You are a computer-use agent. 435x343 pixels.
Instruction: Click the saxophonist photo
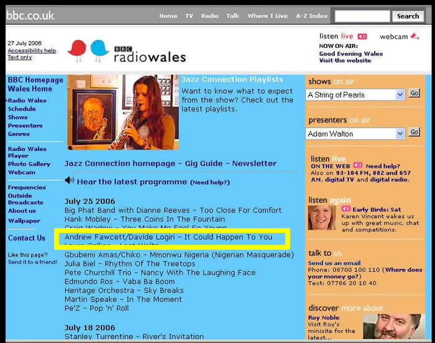(x=123, y=112)
